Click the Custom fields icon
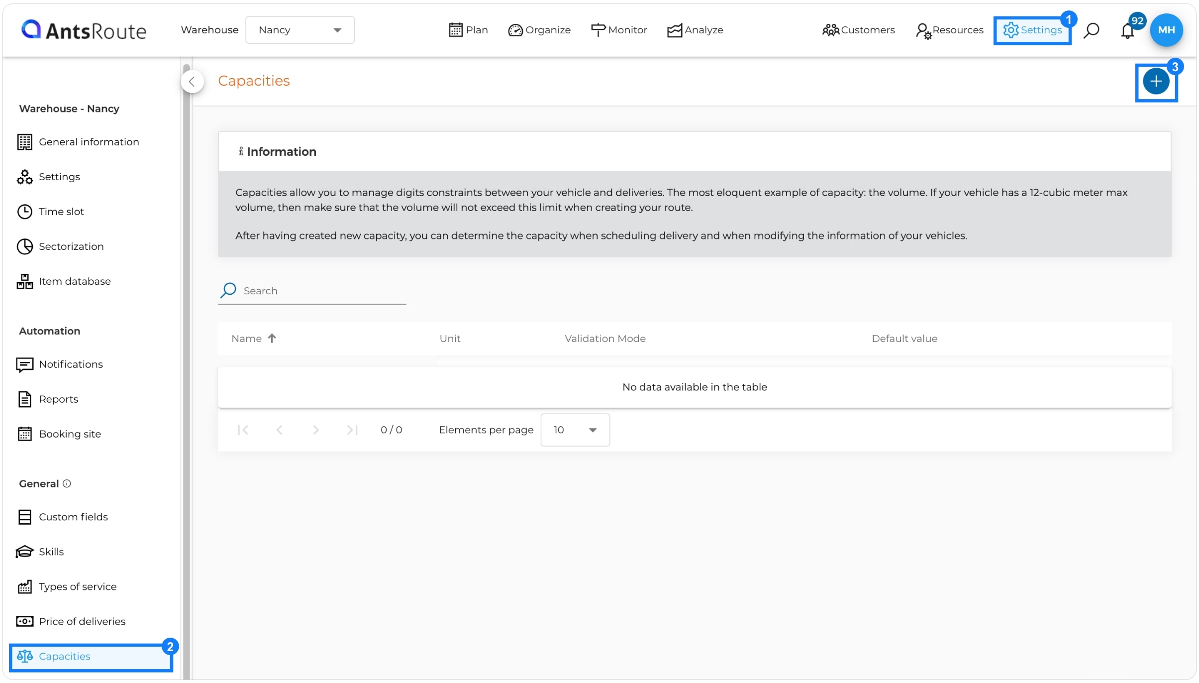Image resolution: width=1199 pixels, height=683 pixels. pos(25,517)
